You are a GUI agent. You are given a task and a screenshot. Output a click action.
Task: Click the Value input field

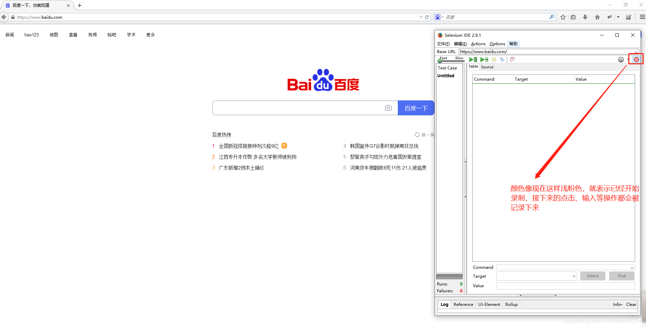tap(565, 286)
